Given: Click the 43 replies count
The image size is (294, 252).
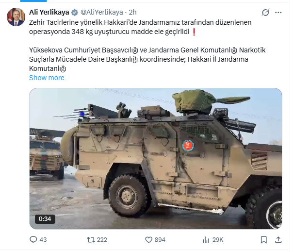Looking at the screenshot, I should click(x=43, y=239).
